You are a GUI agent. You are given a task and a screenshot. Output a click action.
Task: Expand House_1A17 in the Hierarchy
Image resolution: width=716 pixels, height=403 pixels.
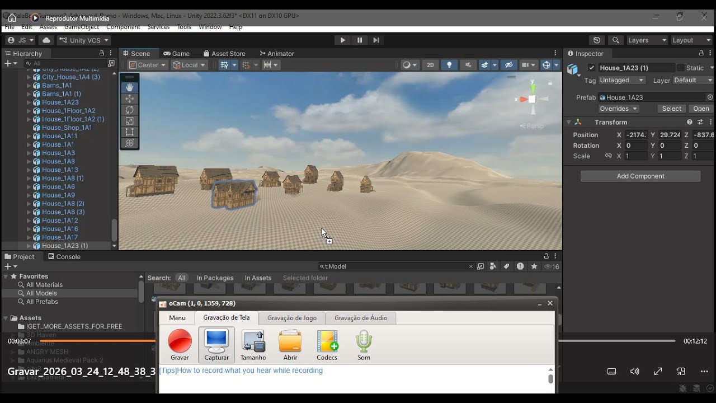pyautogui.click(x=29, y=237)
